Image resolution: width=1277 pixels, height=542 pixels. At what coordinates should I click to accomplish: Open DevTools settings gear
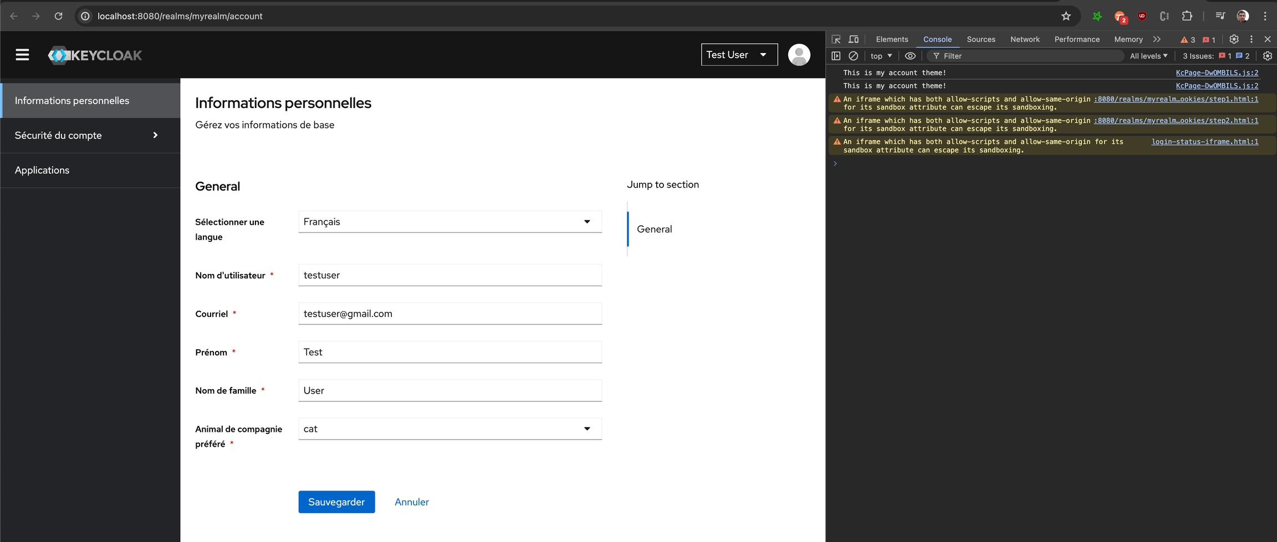pyautogui.click(x=1234, y=39)
